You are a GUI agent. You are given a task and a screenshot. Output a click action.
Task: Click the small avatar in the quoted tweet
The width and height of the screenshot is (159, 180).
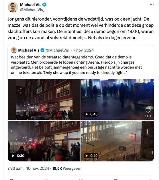(14, 50)
